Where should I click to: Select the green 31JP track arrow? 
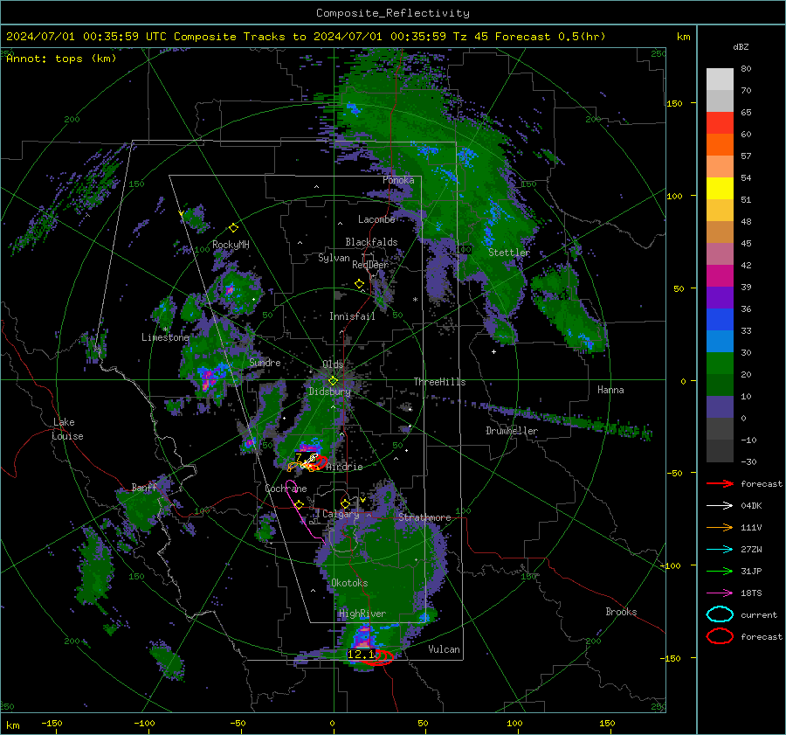720,571
